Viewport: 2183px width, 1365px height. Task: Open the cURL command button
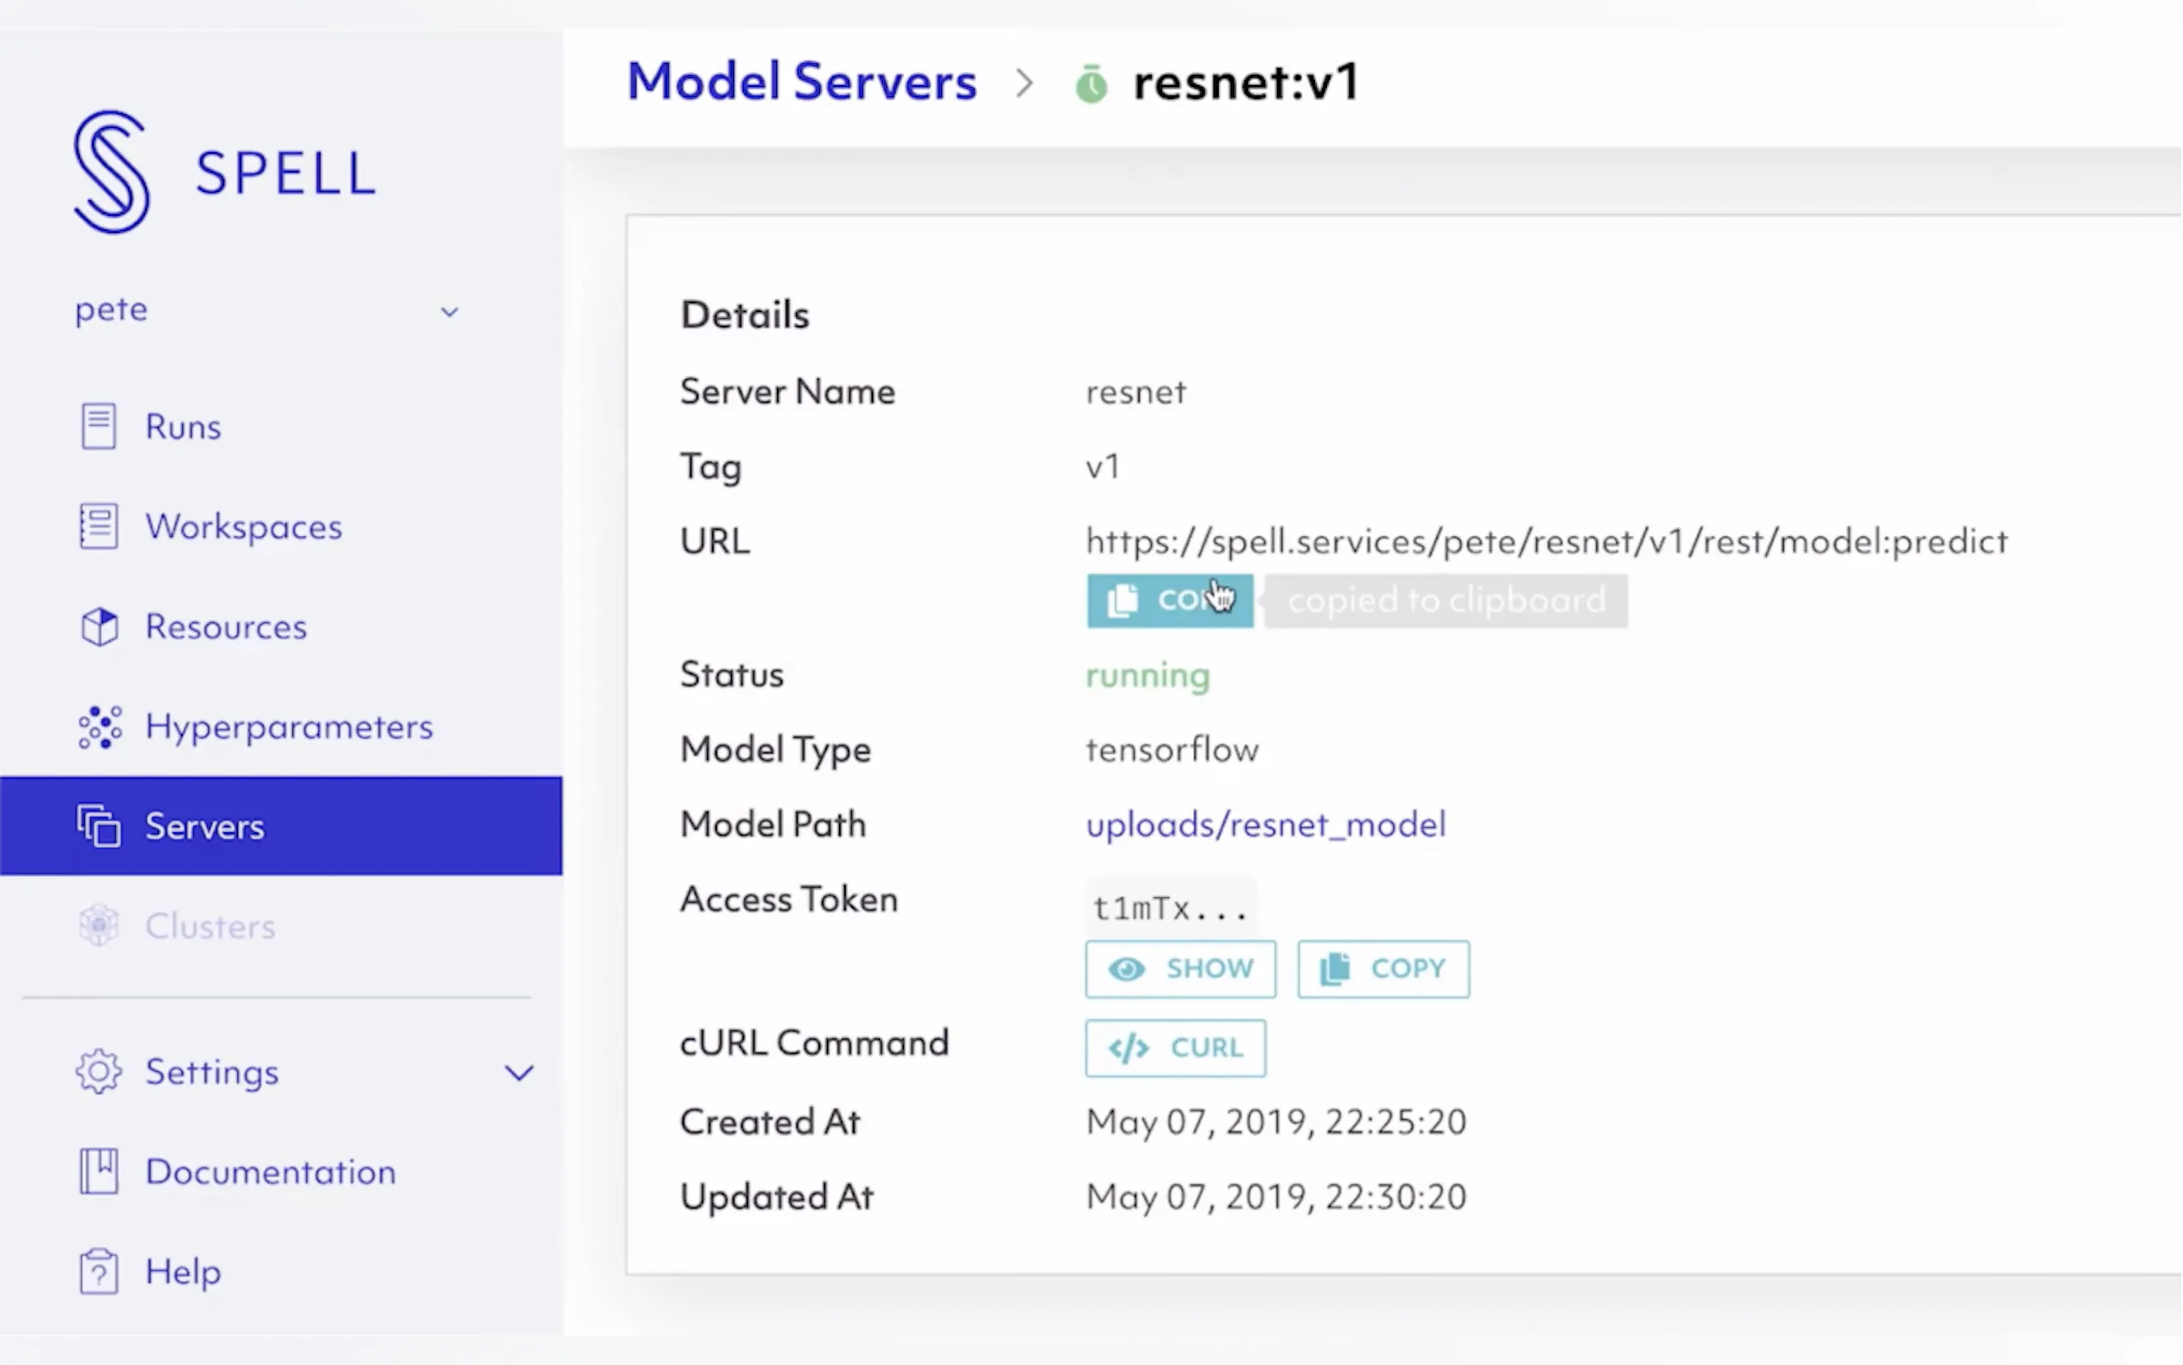[x=1175, y=1047]
